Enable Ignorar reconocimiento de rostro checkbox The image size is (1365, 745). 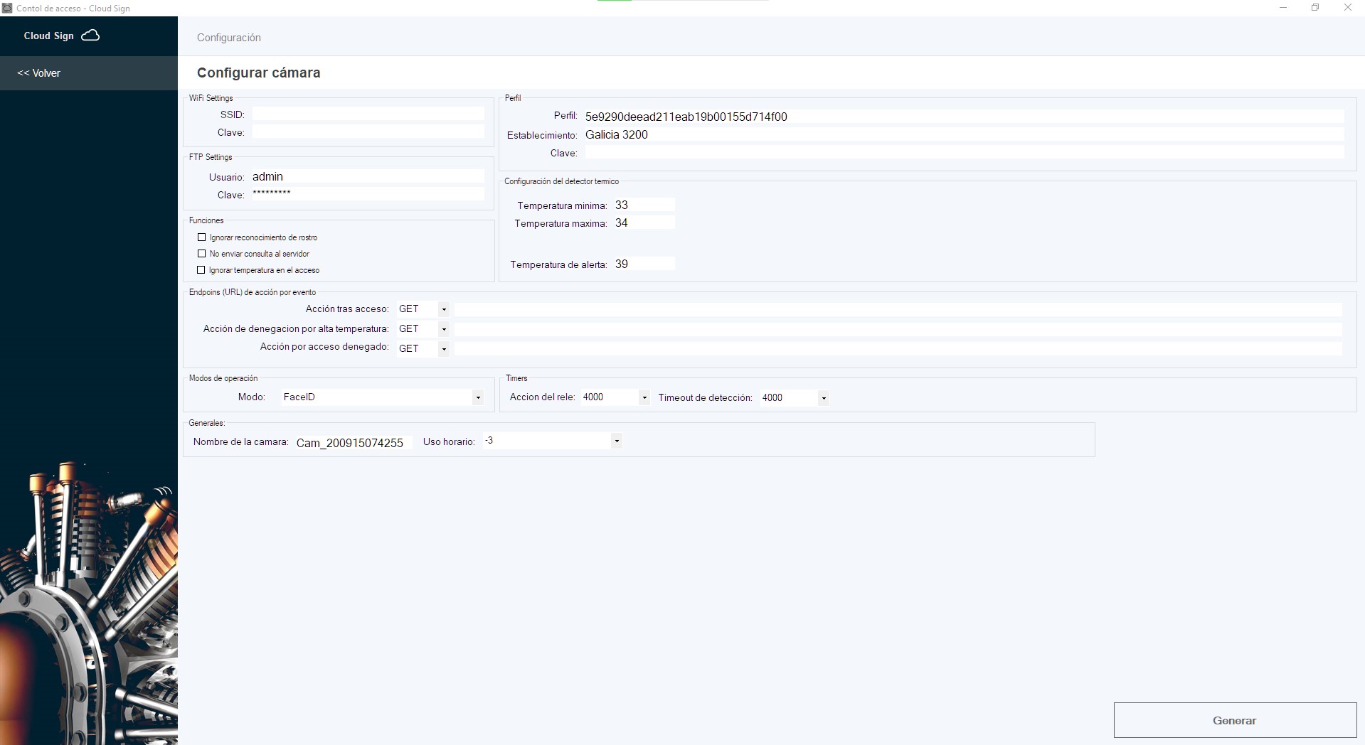point(202,237)
